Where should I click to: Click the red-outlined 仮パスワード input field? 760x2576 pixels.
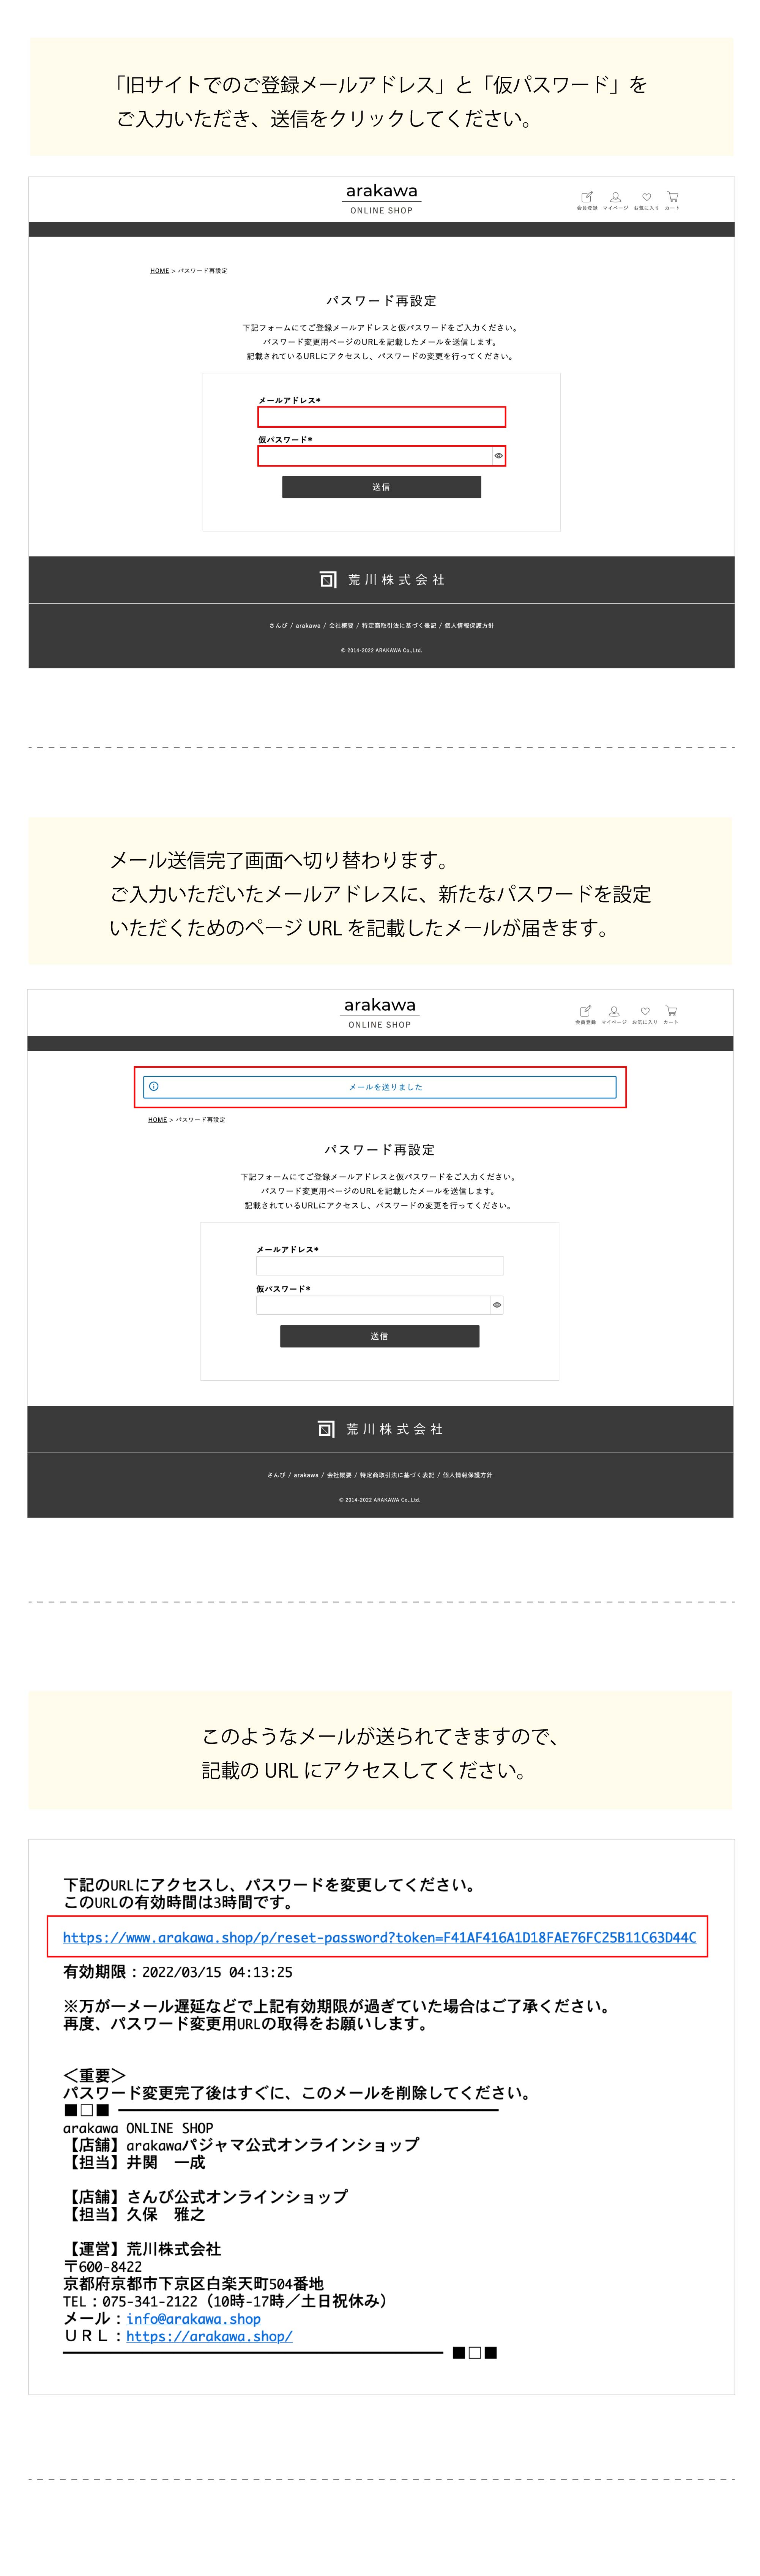[x=382, y=456]
